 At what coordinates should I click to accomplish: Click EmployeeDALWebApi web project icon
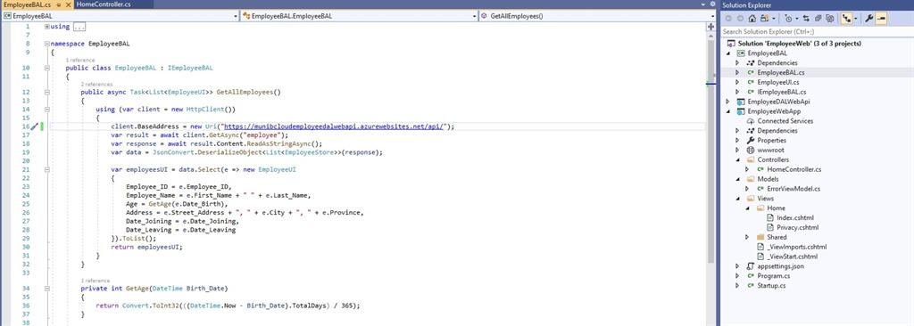click(741, 102)
